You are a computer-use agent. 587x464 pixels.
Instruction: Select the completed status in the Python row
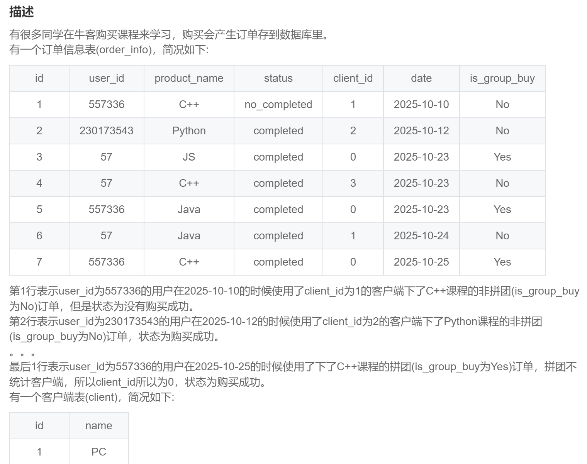click(278, 131)
